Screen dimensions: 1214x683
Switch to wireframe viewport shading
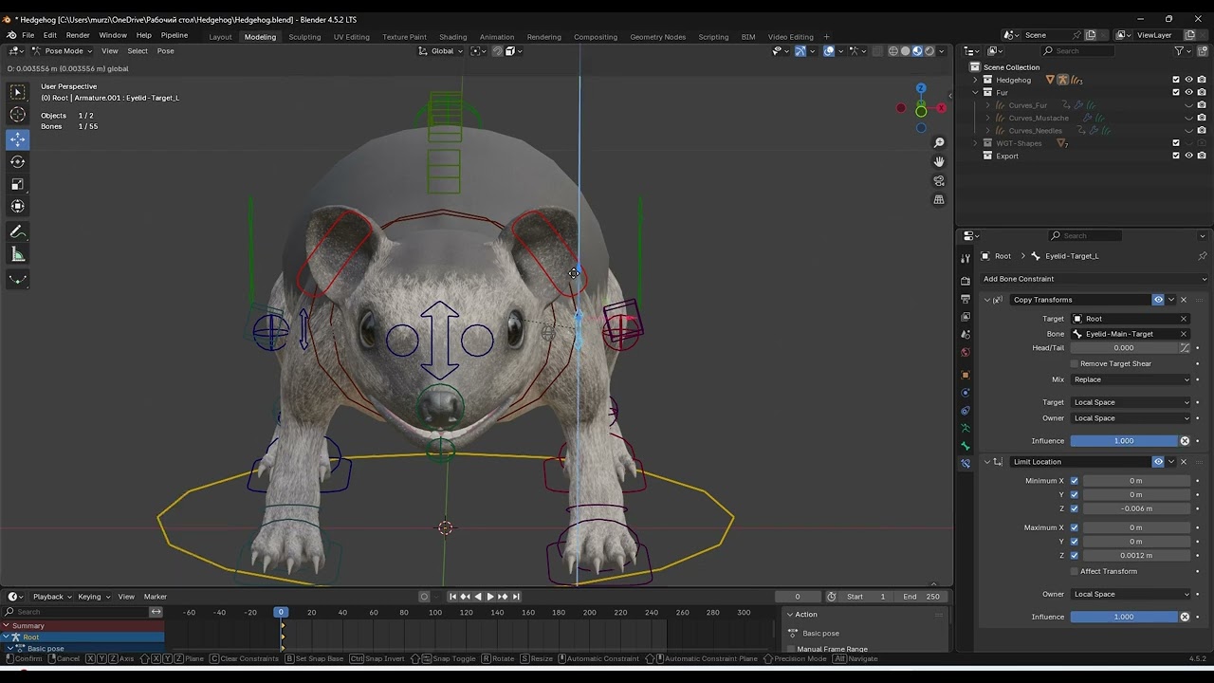coord(892,51)
